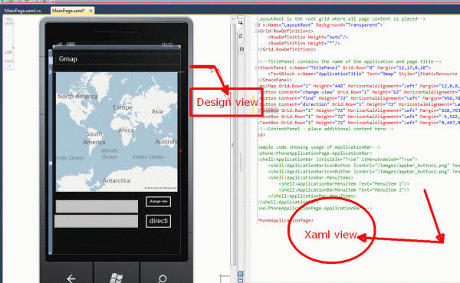
Task: Click the phone signal strength icon
Action: click(x=59, y=44)
